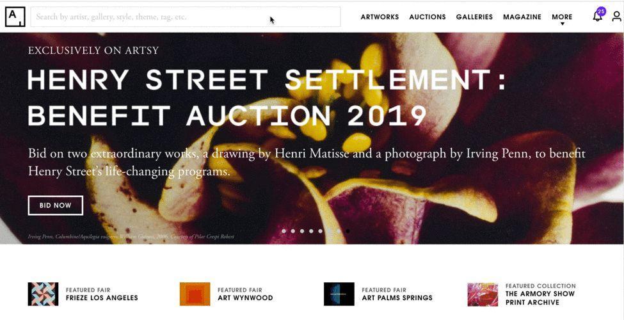Open the notifications bell icon
Viewport: 624px width, 320px height.
coord(597,17)
